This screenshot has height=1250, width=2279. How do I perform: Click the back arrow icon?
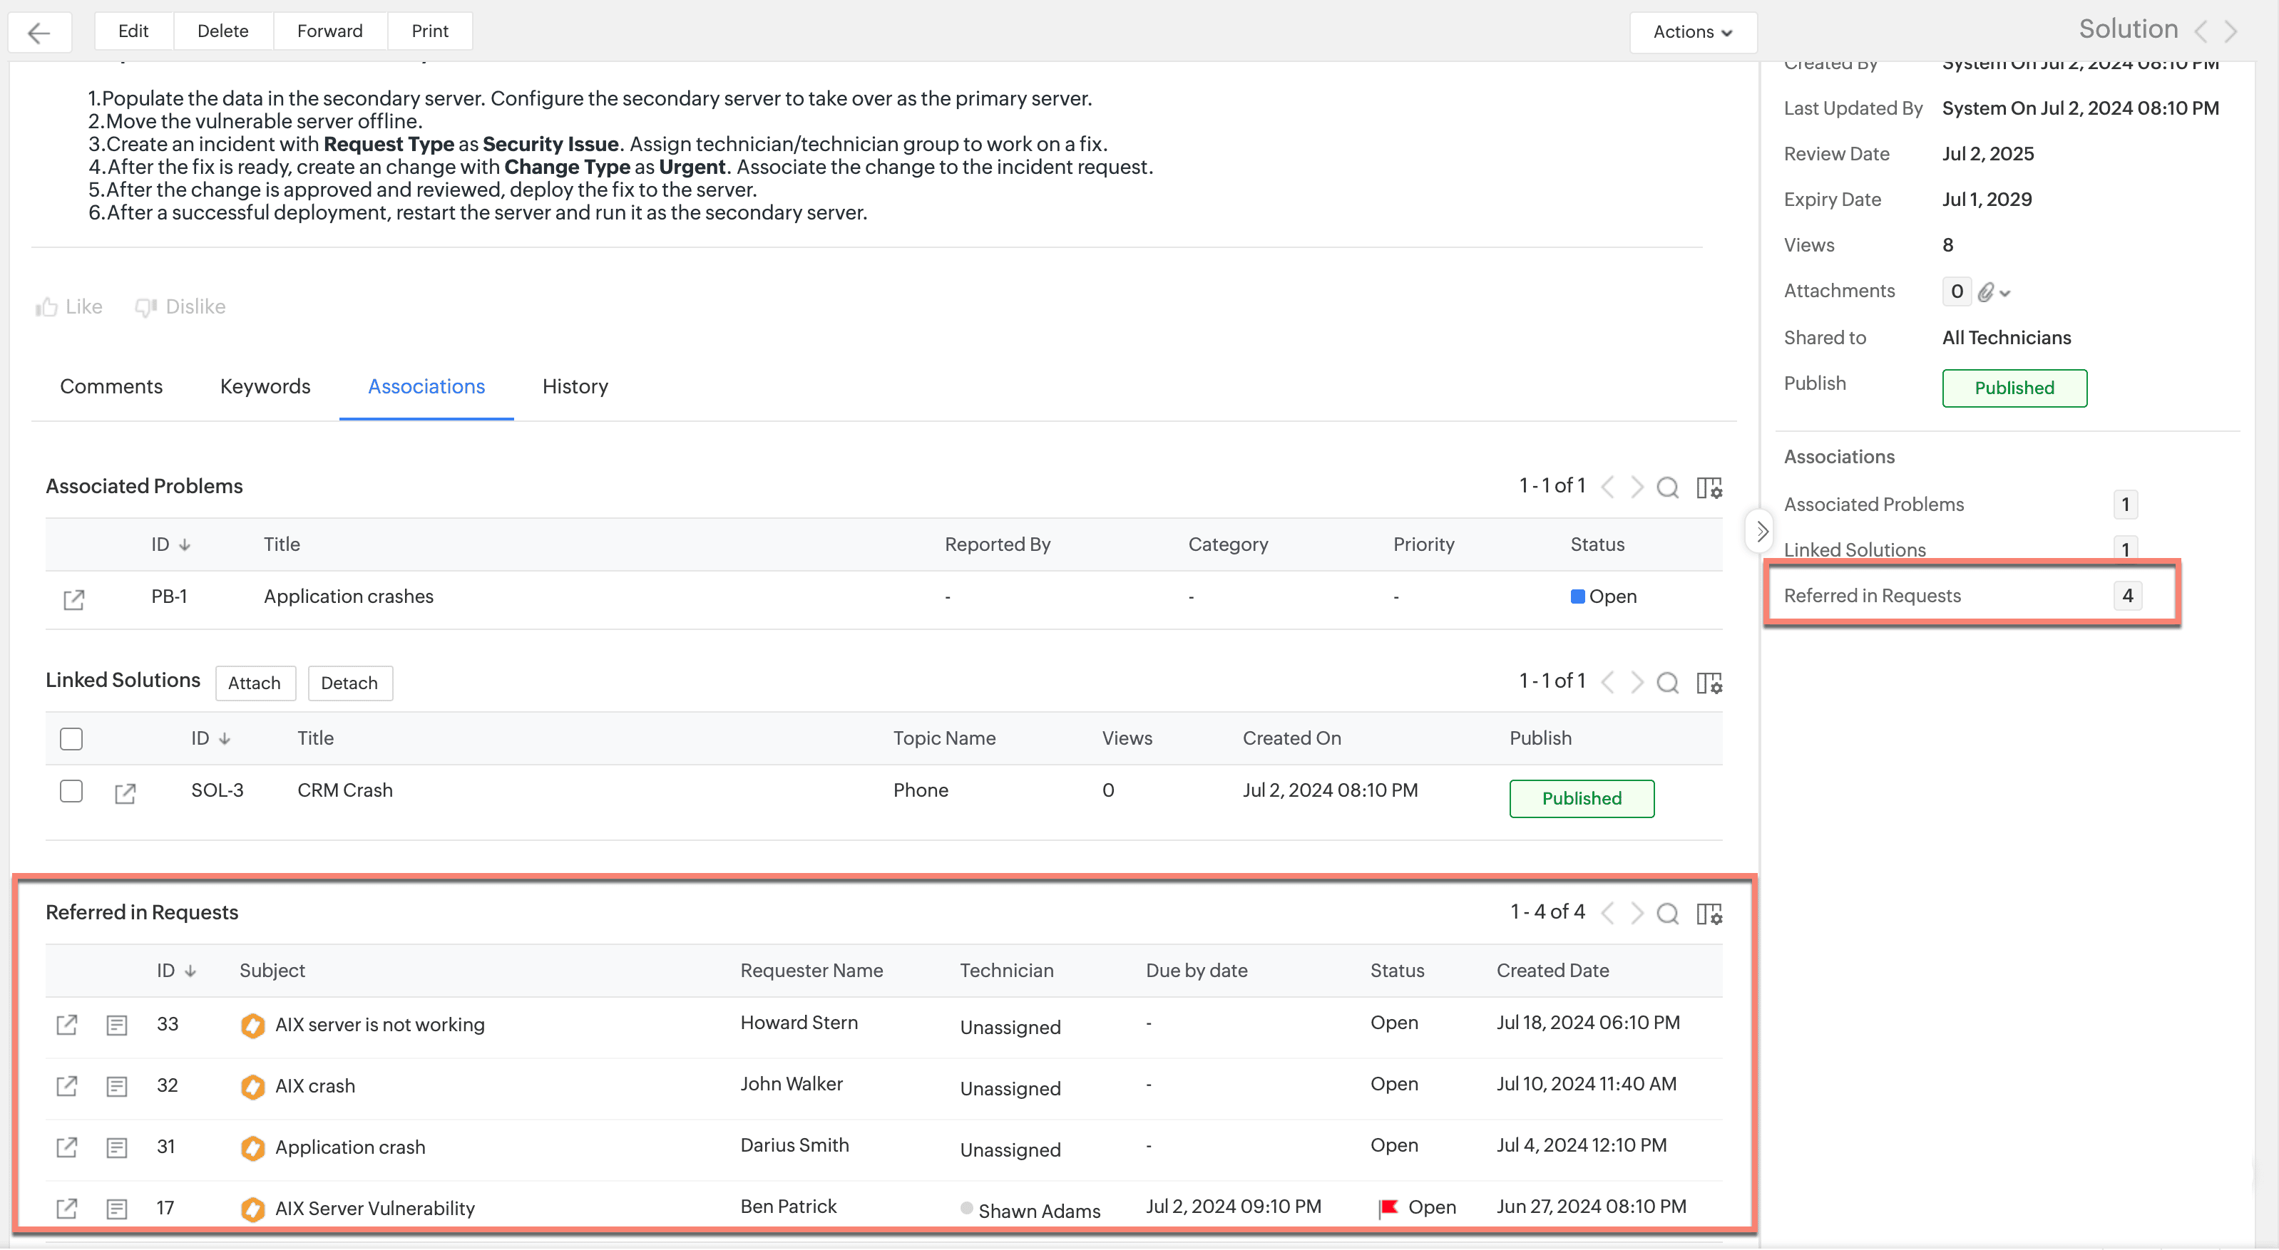click(x=39, y=33)
